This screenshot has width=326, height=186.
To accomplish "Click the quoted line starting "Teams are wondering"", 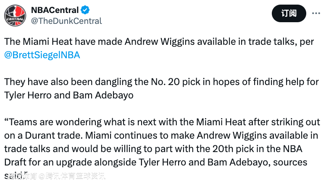I will (163, 122).
